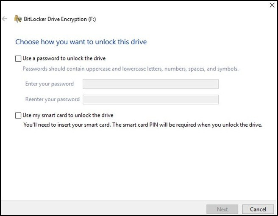This screenshot has height=216, width=278.
Task: Click the Cancel button
Action: pos(258,209)
